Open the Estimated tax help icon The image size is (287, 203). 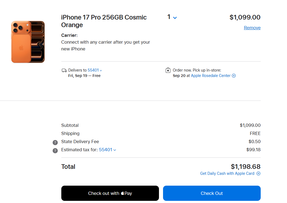(55, 151)
